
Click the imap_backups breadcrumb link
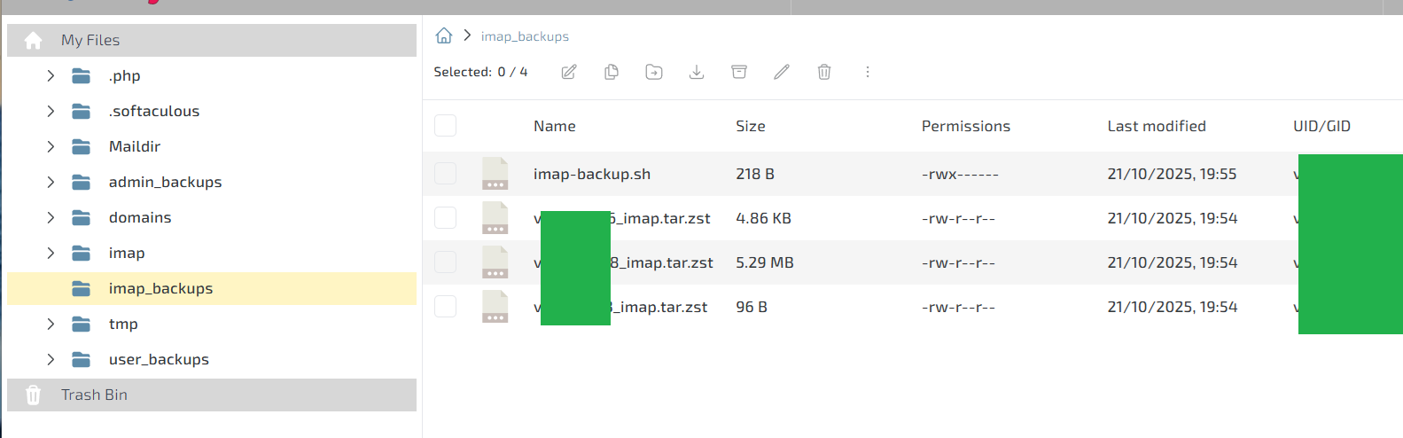point(525,36)
